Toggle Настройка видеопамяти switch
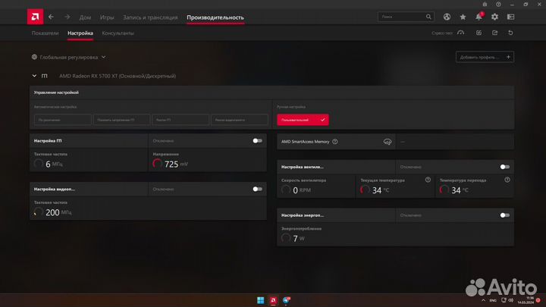The image size is (546, 307). click(257, 189)
